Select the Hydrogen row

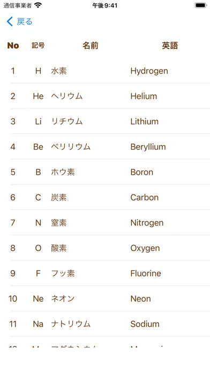tap(105, 71)
